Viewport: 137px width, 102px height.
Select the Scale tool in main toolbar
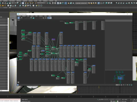8,3
